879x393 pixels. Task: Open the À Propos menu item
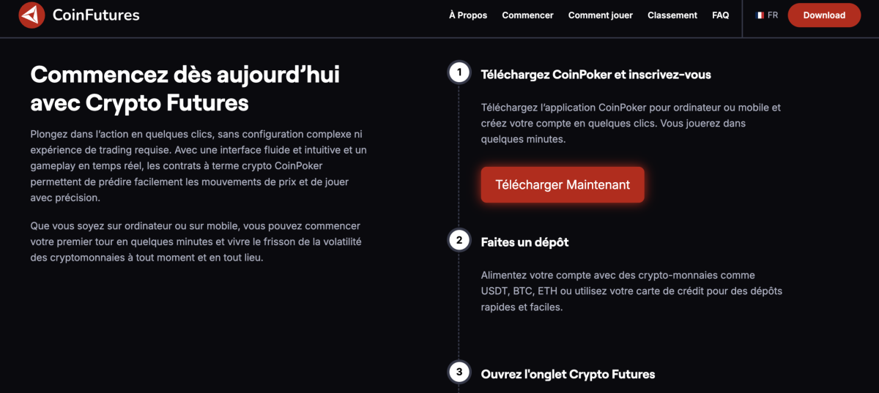(468, 15)
